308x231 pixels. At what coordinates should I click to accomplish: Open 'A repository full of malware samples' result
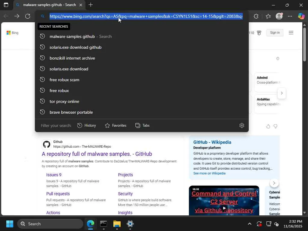(x=97, y=154)
